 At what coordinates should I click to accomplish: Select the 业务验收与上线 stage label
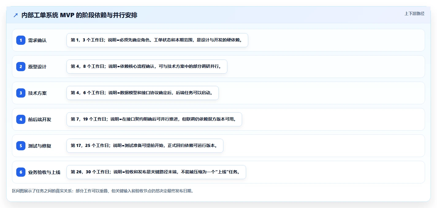click(44, 172)
